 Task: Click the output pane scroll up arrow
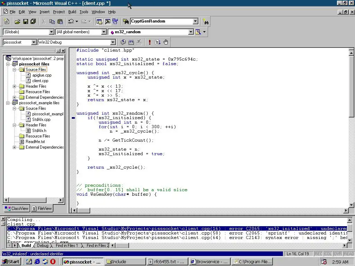[349, 220]
